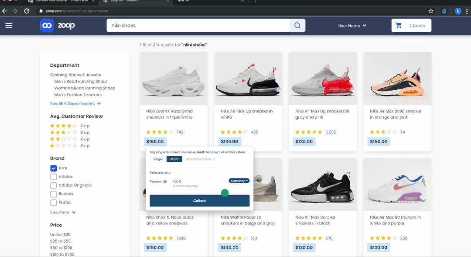Open the Chrome three-dot menu
Screen dimensions: 471x257
[467, 11]
